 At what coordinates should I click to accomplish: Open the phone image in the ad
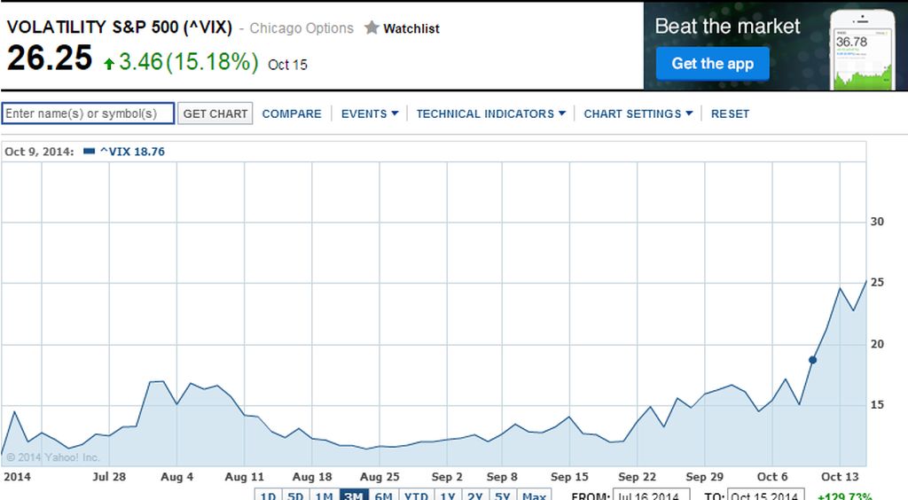(x=862, y=51)
